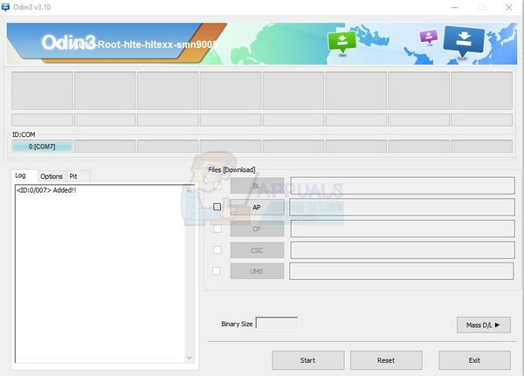The image size is (524, 376).
Task: Click the large blue download icon in banner
Action: pyautogui.click(x=464, y=41)
